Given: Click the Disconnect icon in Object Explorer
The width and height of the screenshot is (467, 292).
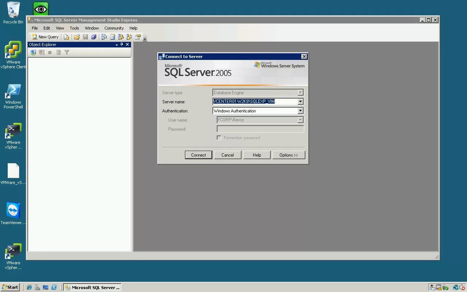Looking at the screenshot, I should 42,53.
